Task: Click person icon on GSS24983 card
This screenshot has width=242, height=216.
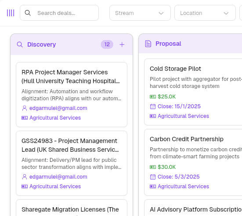Action: [25, 177]
